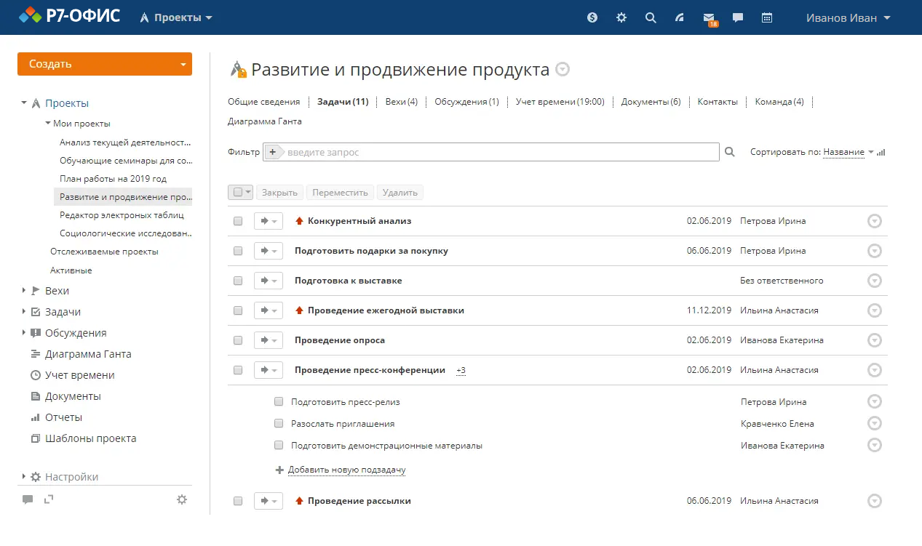
Task: Check the checkbox for Конкурентный анализ task
Action: [x=238, y=220]
